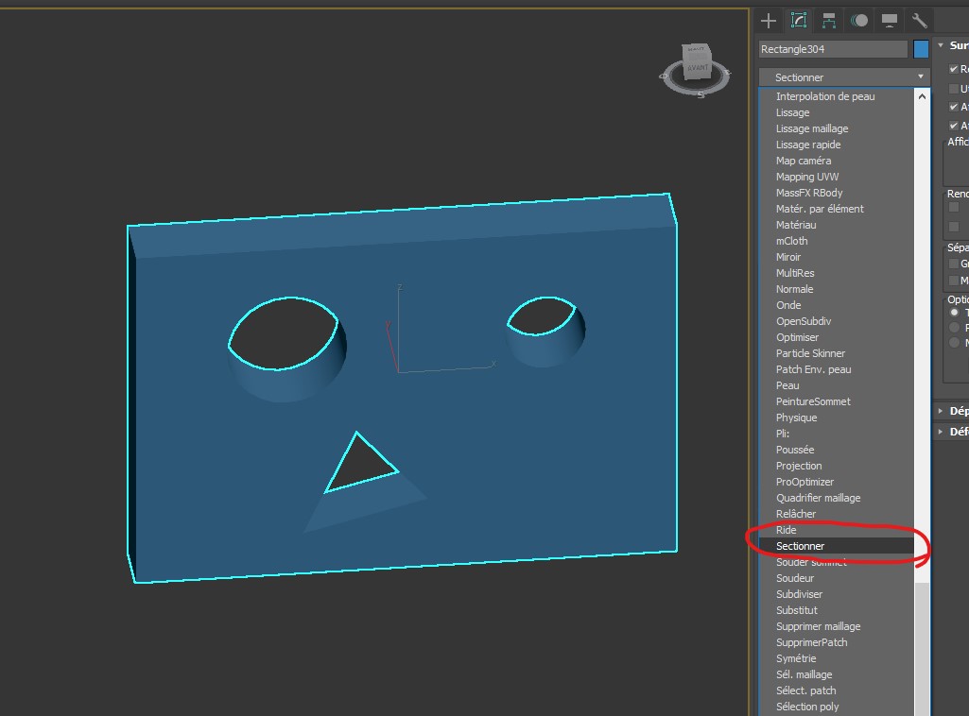Open the blue object color swatch
Screen dimensions: 969x716
click(x=921, y=49)
